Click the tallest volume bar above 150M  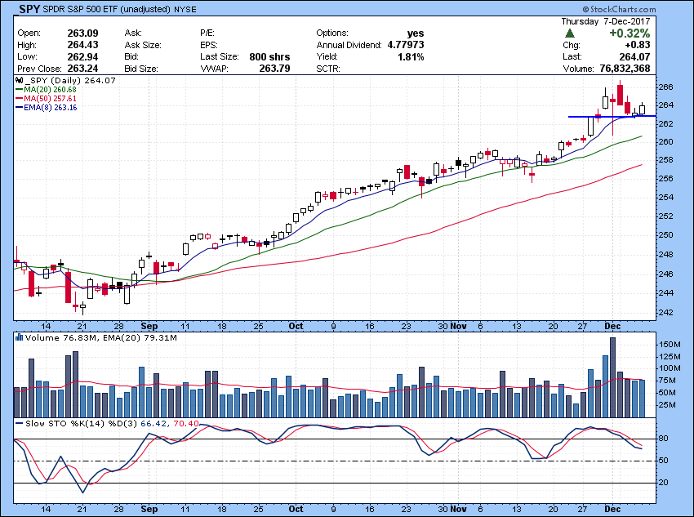pos(612,377)
